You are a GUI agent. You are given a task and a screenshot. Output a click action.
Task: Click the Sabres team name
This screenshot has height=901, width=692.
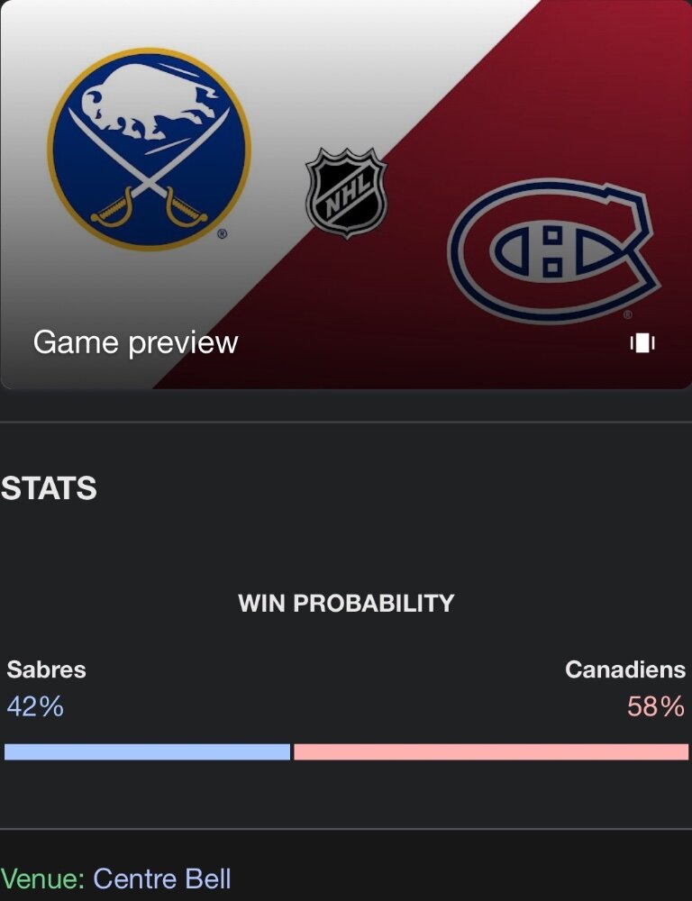tap(46, 669)
